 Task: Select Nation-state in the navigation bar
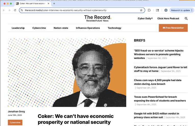[x=61, y=28]
